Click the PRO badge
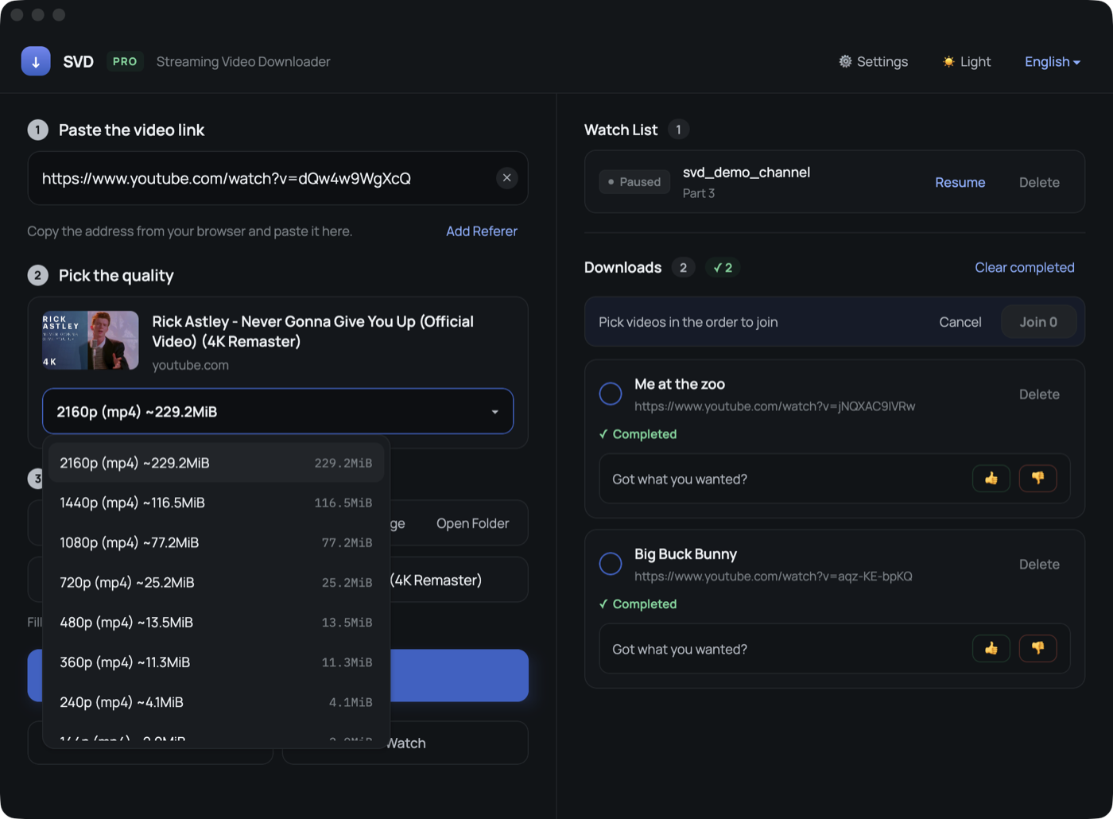 point(125,61)
